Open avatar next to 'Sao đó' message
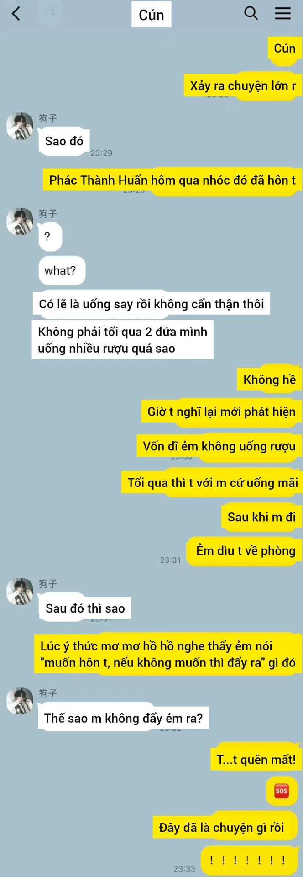Screen dimensions: 303x877 click(20, 126)
